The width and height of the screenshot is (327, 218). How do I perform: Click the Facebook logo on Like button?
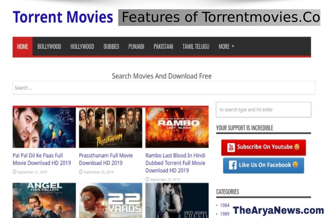click(232, 165)
